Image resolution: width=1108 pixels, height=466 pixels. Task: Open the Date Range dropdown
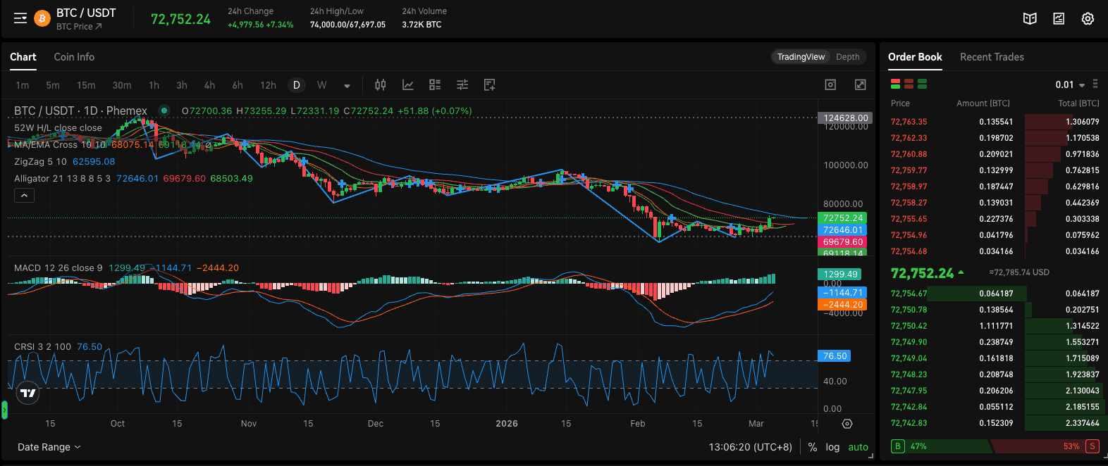(x=49, y=447)
